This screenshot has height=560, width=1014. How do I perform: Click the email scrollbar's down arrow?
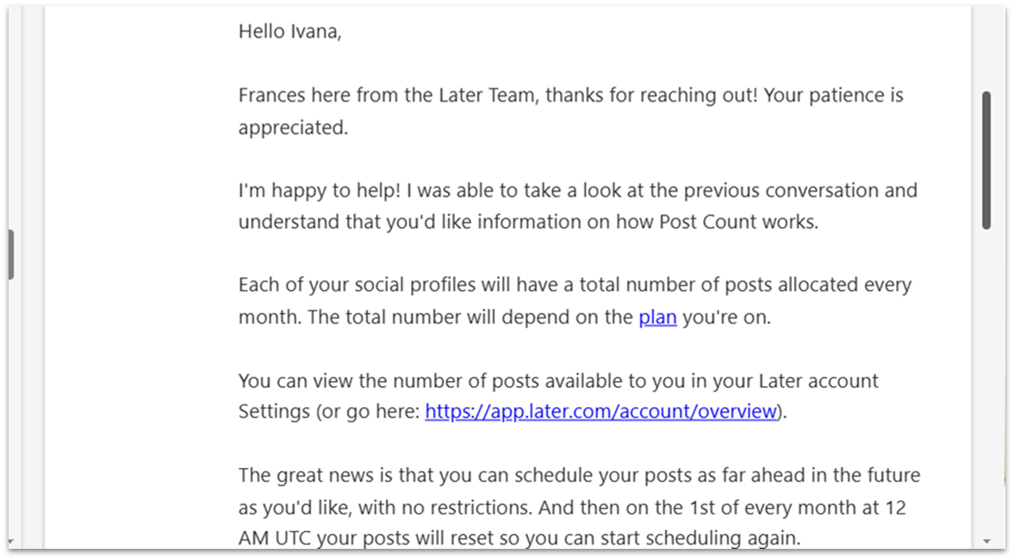coord(986,541)
